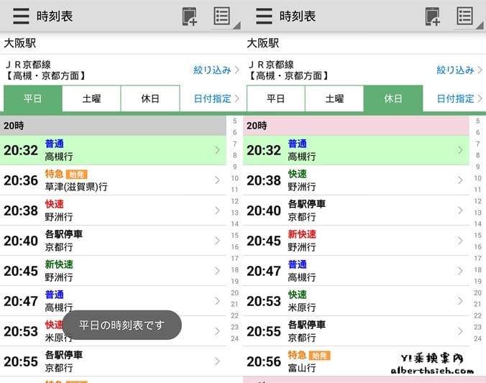486x383 pixels.
Task: Select 土曜 tab on right screen
Action: coord(334,98)
